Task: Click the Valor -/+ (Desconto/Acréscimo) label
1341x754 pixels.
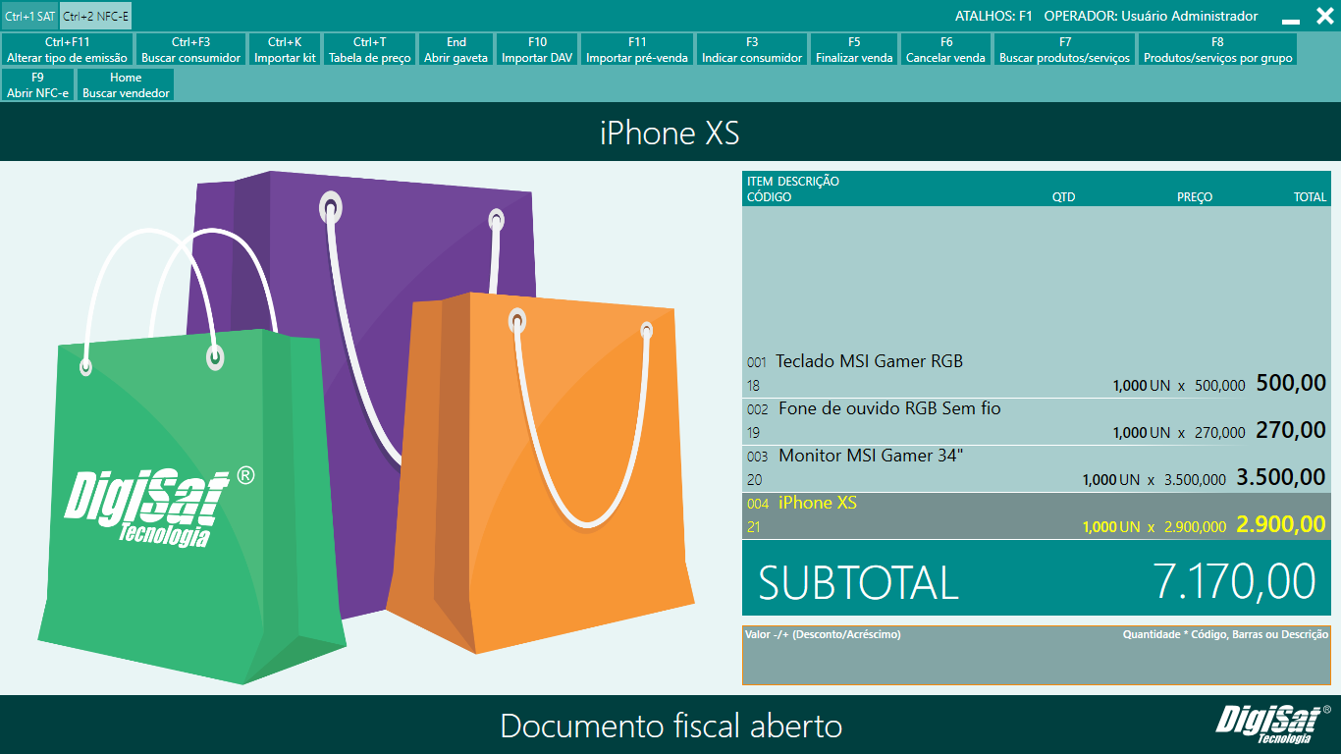Action: pyautogui.click(x=823, y=634)
